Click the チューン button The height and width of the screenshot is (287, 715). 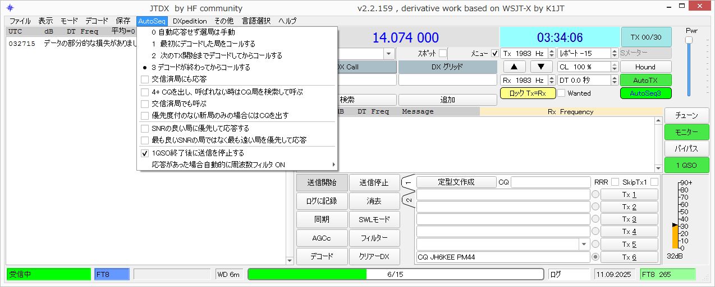[687, 115]
